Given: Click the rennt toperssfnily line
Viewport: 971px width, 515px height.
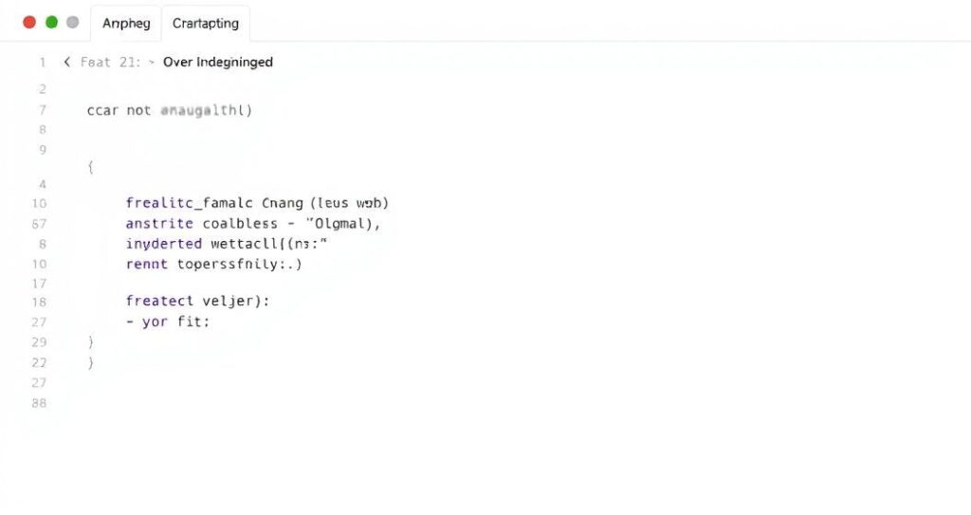Looking at the screenshot, I should [x=213, y=265].
